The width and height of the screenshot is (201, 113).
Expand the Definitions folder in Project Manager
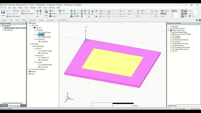tap(3, 30)
